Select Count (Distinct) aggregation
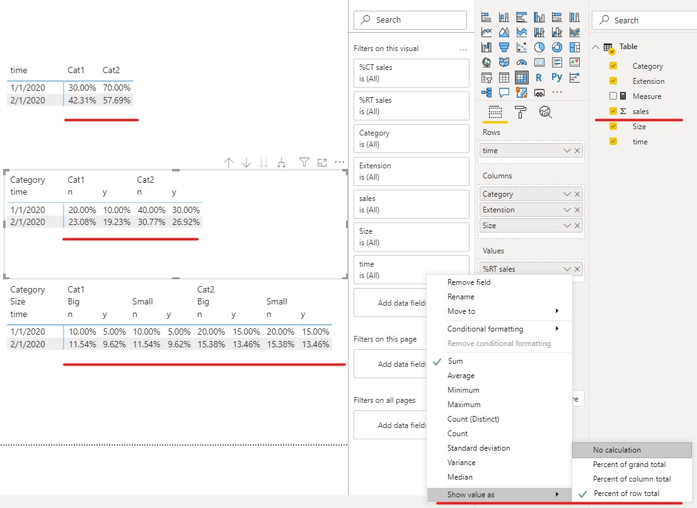697x508 pixels. tap(498, 419)
